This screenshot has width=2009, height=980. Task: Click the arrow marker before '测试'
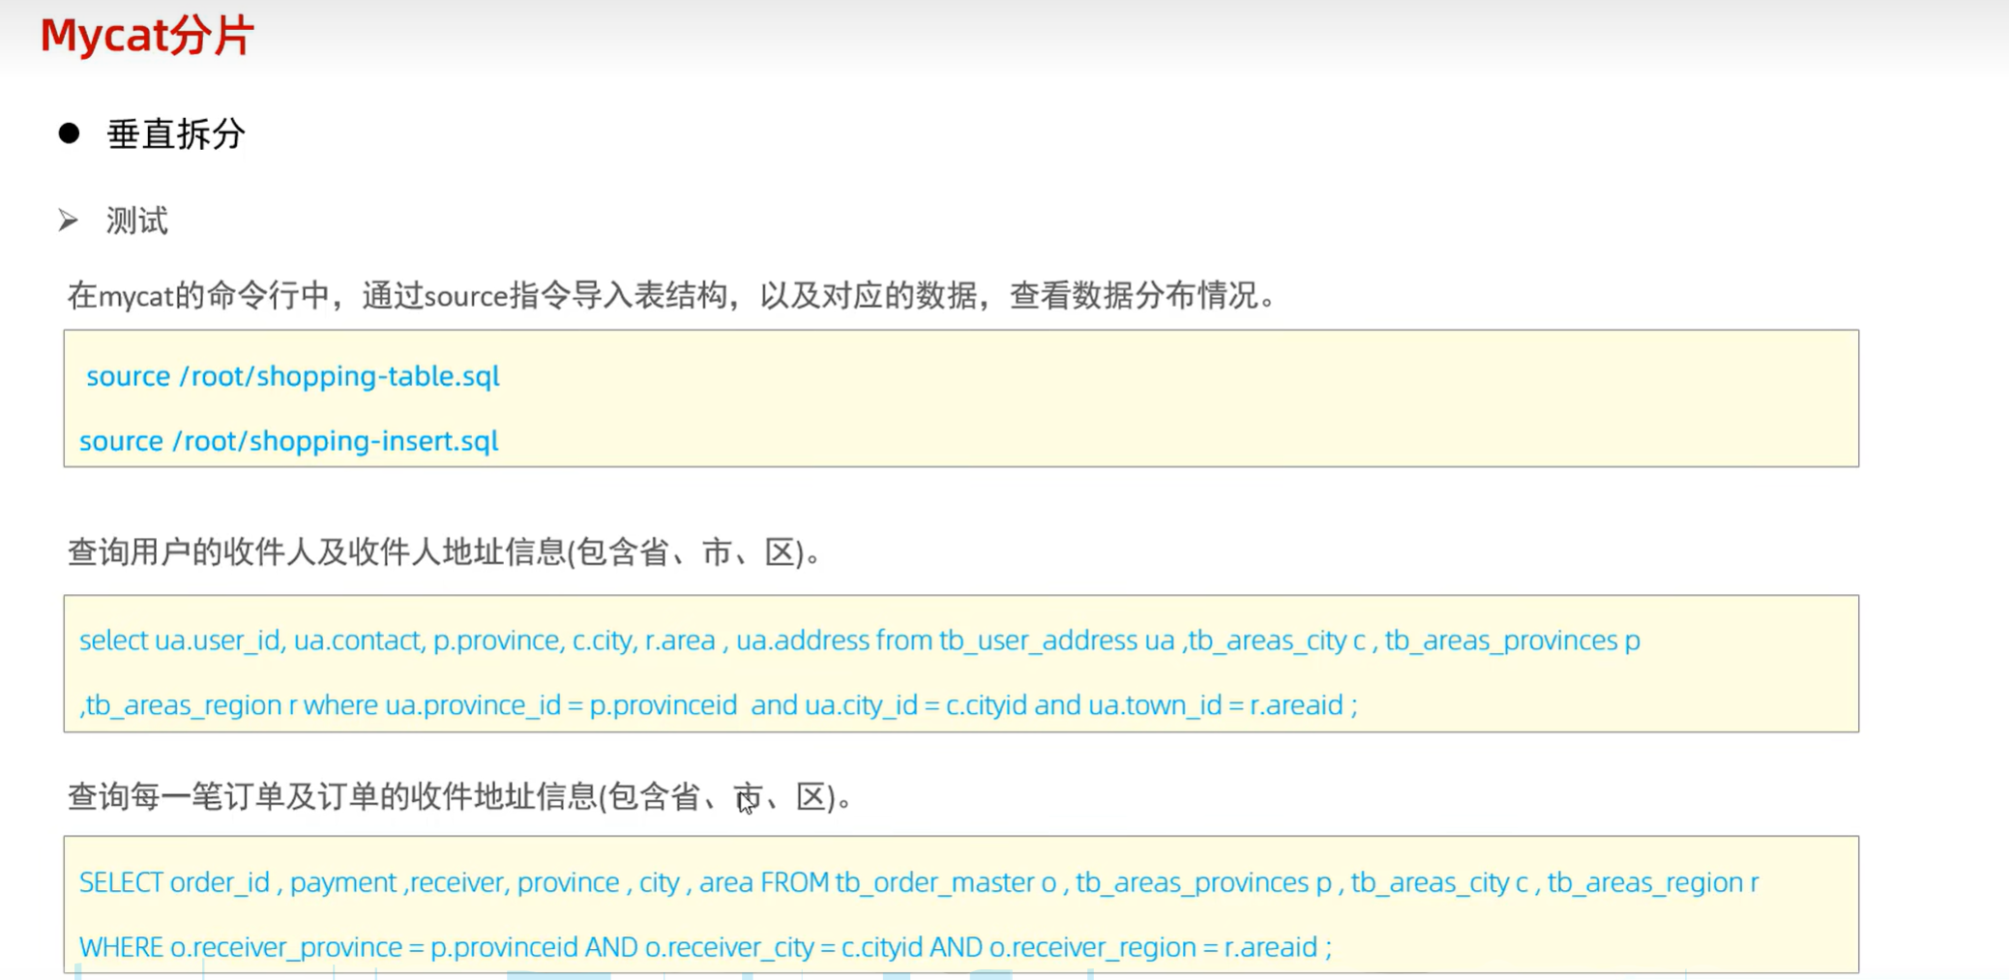[x=68, y=221]
